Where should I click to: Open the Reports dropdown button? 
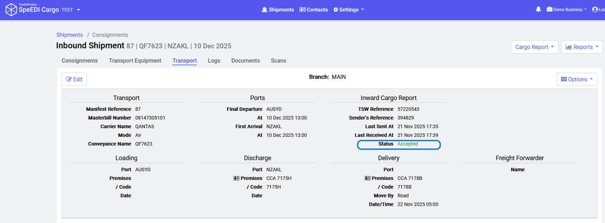pyautogui.click(x=581, y=47)
